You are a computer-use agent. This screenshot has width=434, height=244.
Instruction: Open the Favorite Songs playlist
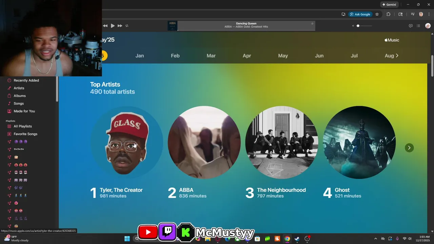(x=25, y=134)
